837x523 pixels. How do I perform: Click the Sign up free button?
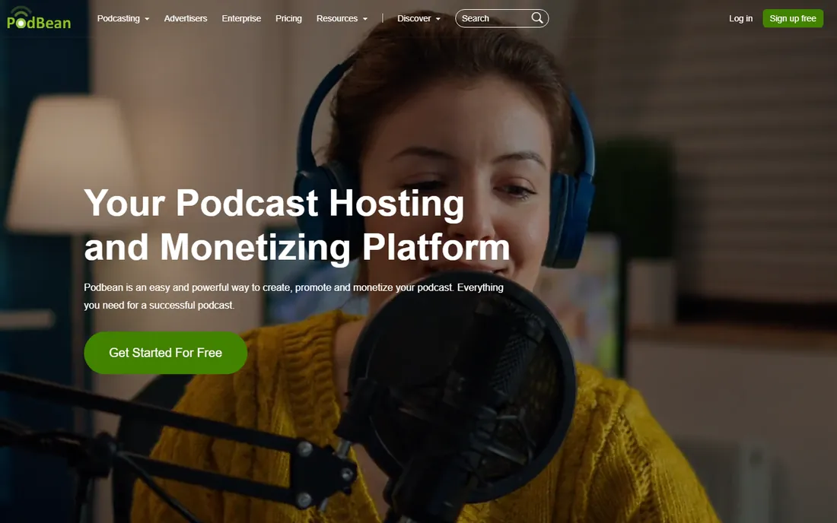pos(793,18)
